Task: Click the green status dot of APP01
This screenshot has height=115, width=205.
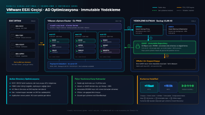Action: click(77, 46)
